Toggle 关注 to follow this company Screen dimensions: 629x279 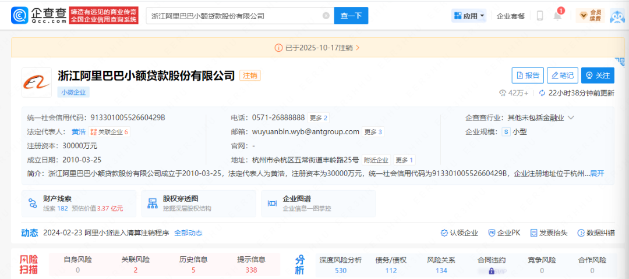coord(598,76)
